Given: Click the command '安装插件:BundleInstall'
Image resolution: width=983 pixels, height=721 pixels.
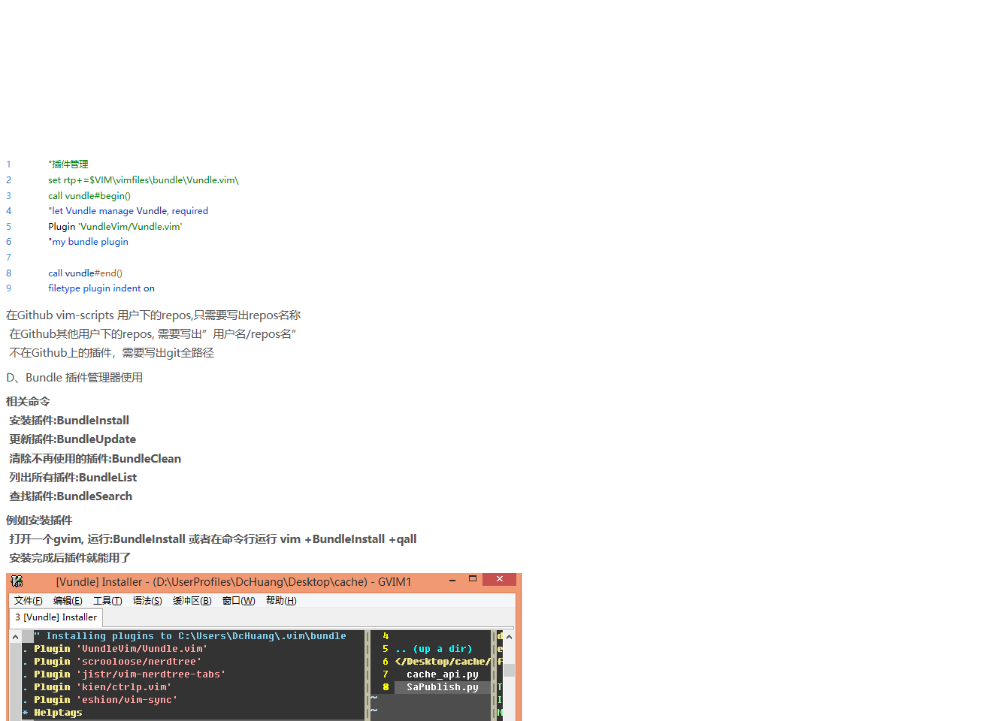Looking at the screenshot, I should coord(69,421).
